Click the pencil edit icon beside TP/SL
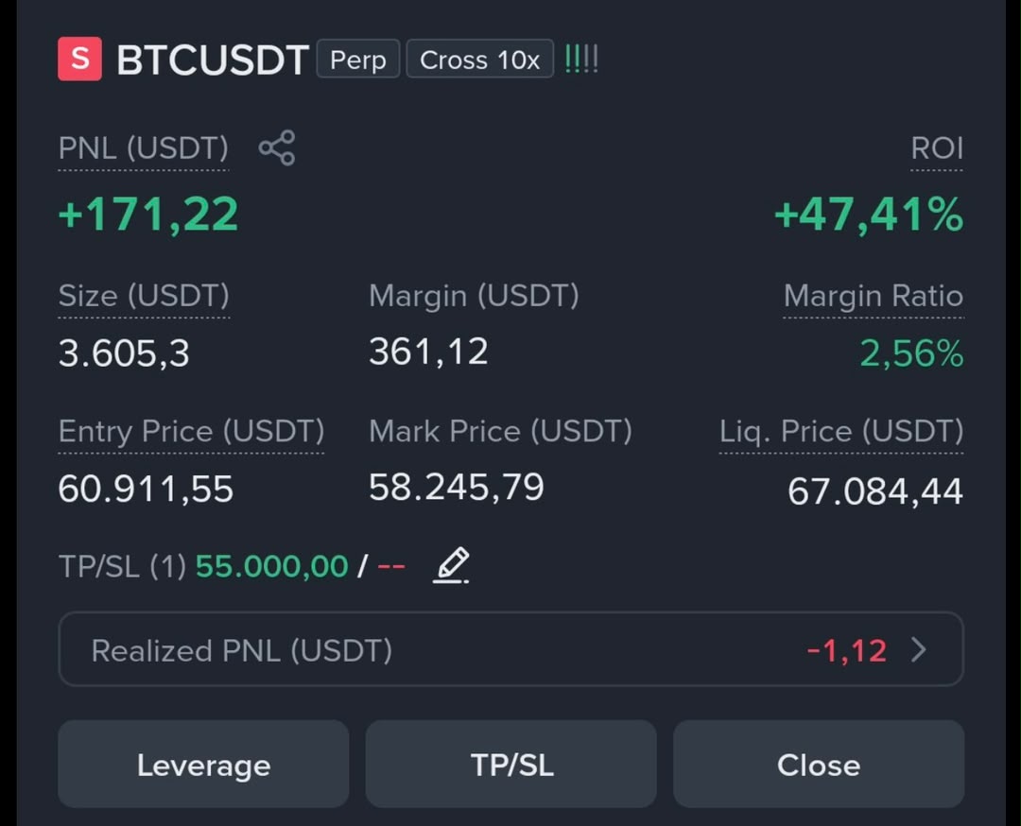The image size is (1021, 826). [x=451, y=565]
